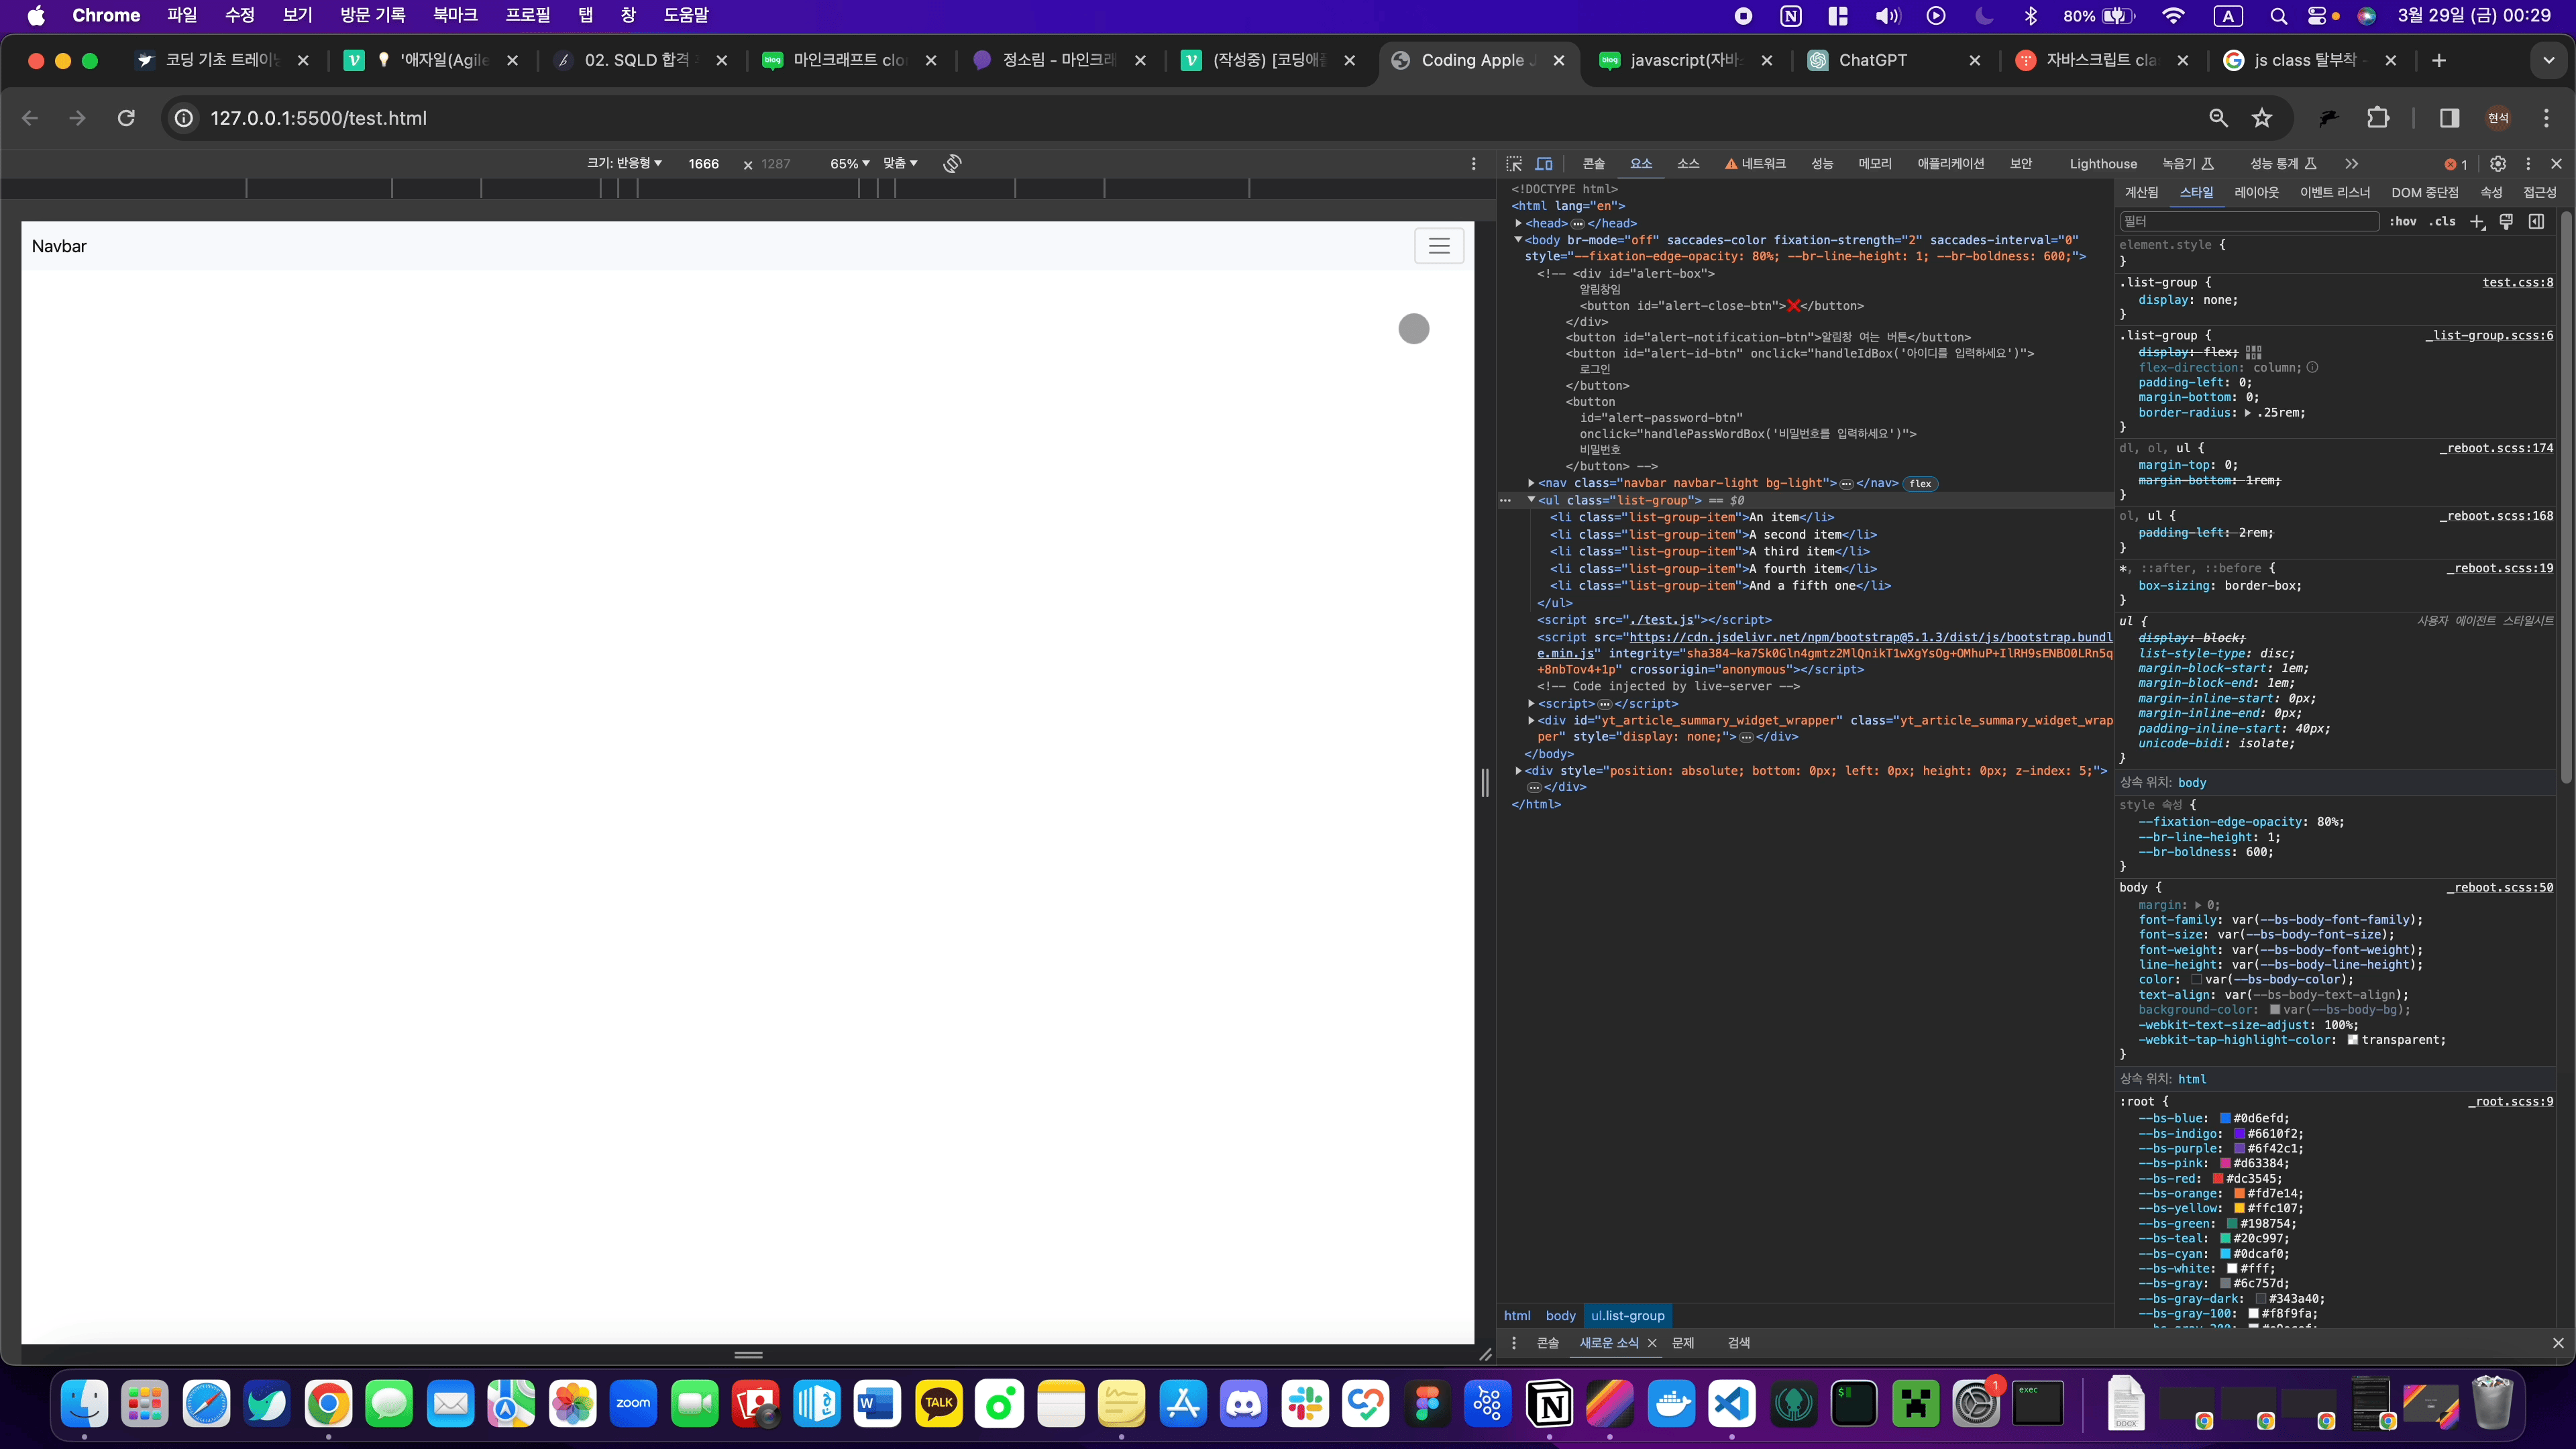Viewport: 2576px width, 1449px height.
Task: Toggle the rendering emulation paintbrush icon
Action: point(2507,221)
